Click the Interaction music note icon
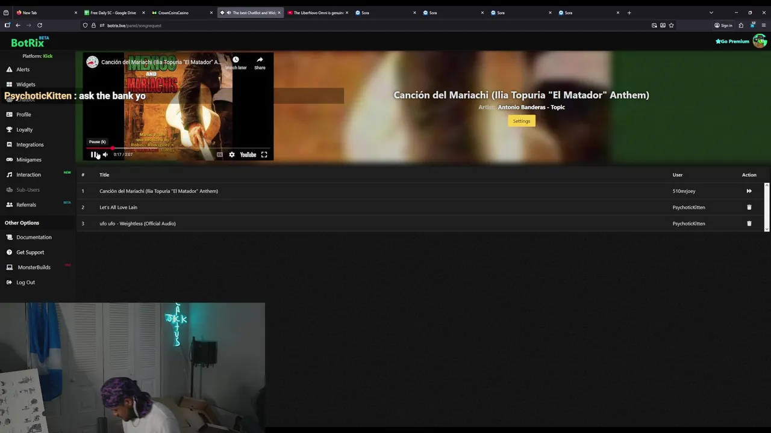Image resolution: width=771 pixels, height=433 pixels. coord(10,174)
